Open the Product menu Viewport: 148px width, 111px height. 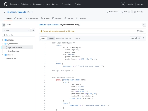(x=15, y=4)
